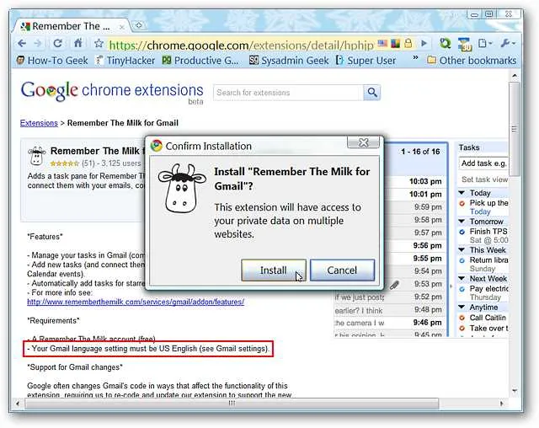Click the Set task view text
Viewport: 539px width, 428px height.
coord(484,179)
